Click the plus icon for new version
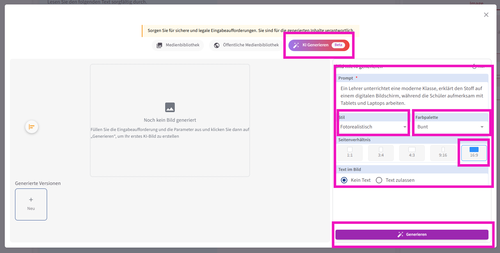This screenshot has height=253, width=500. click(31, 200)
